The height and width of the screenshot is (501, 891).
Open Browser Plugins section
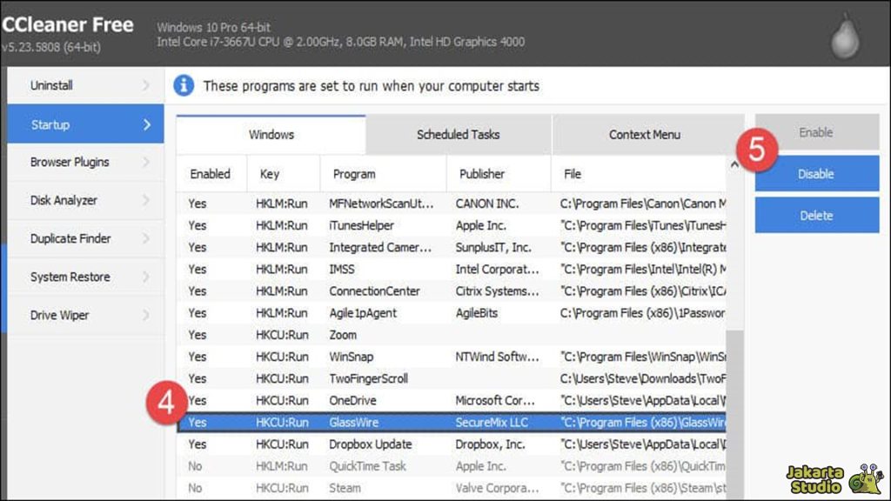click(x=86, y=162)
